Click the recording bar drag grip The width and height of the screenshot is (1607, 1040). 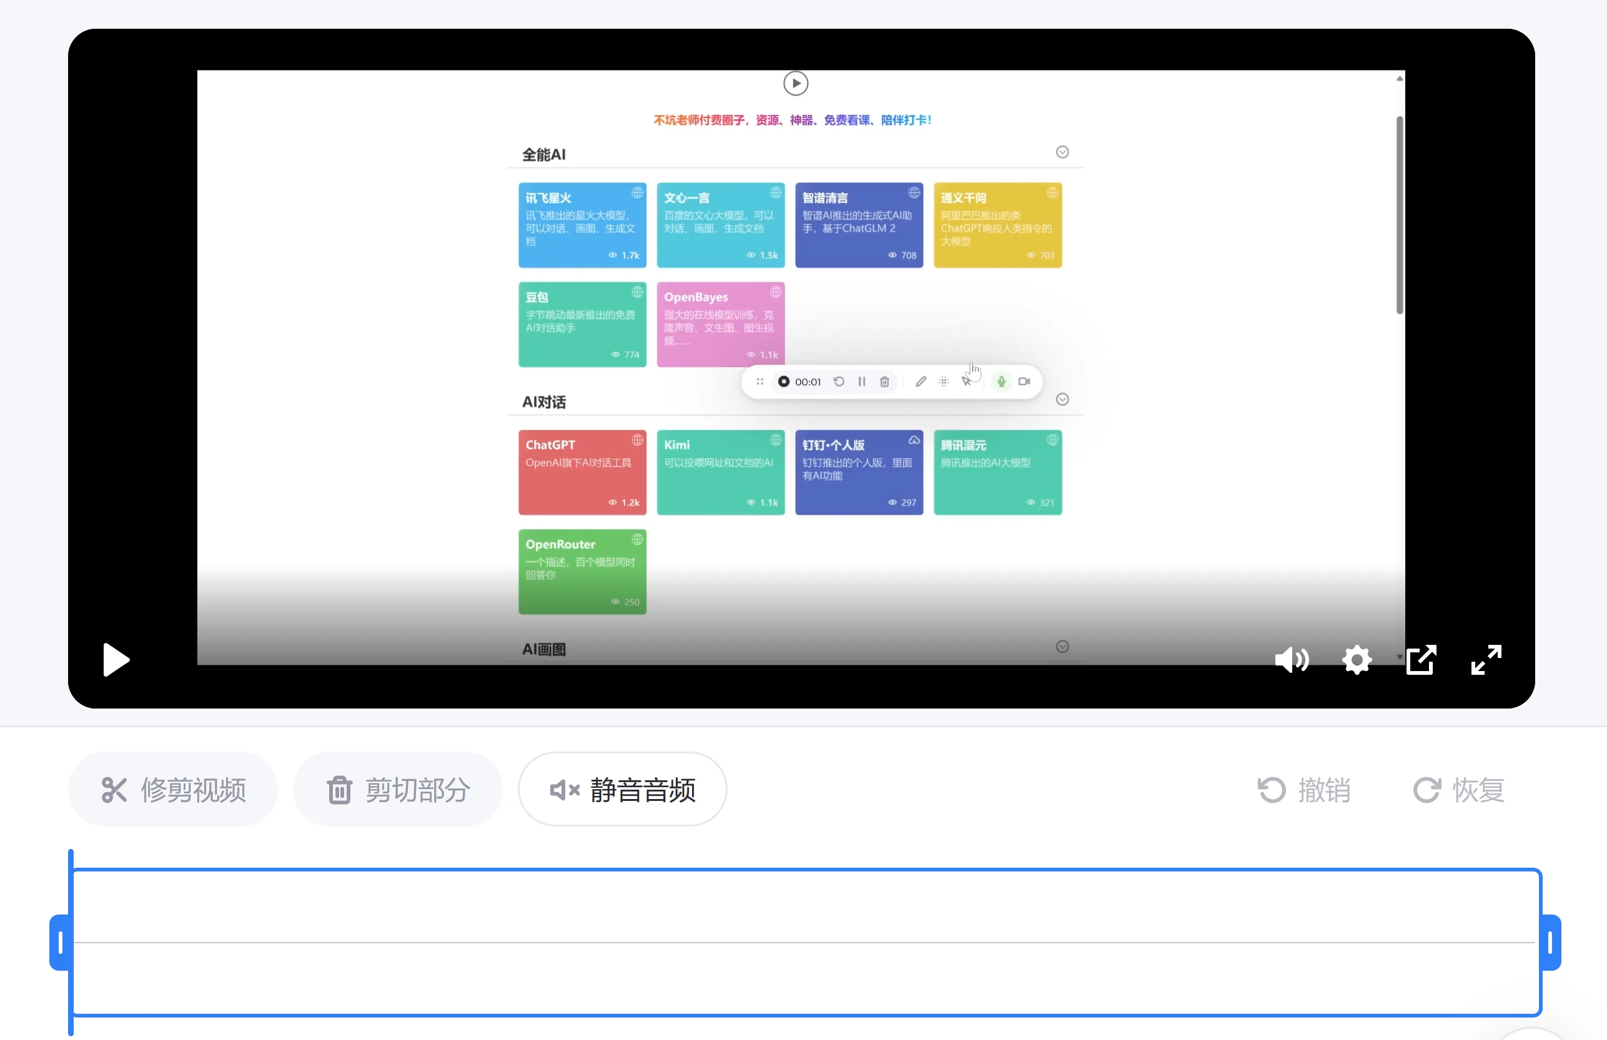759,381
